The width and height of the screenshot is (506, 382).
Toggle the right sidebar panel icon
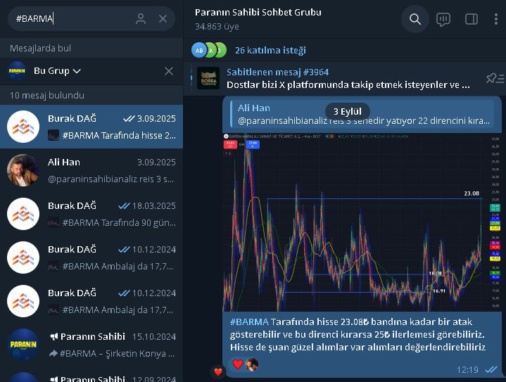point(471,19)
